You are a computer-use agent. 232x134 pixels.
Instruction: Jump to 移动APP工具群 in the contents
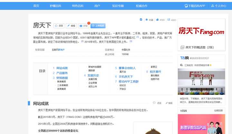tap(128, 81)
